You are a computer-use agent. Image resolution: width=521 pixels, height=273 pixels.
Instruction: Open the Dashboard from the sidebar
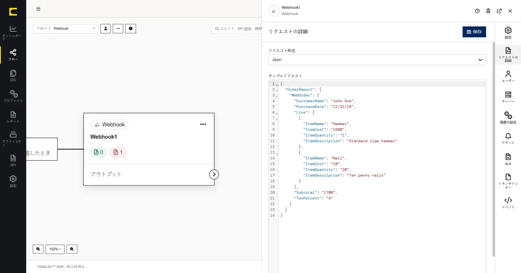click(13, 32)
